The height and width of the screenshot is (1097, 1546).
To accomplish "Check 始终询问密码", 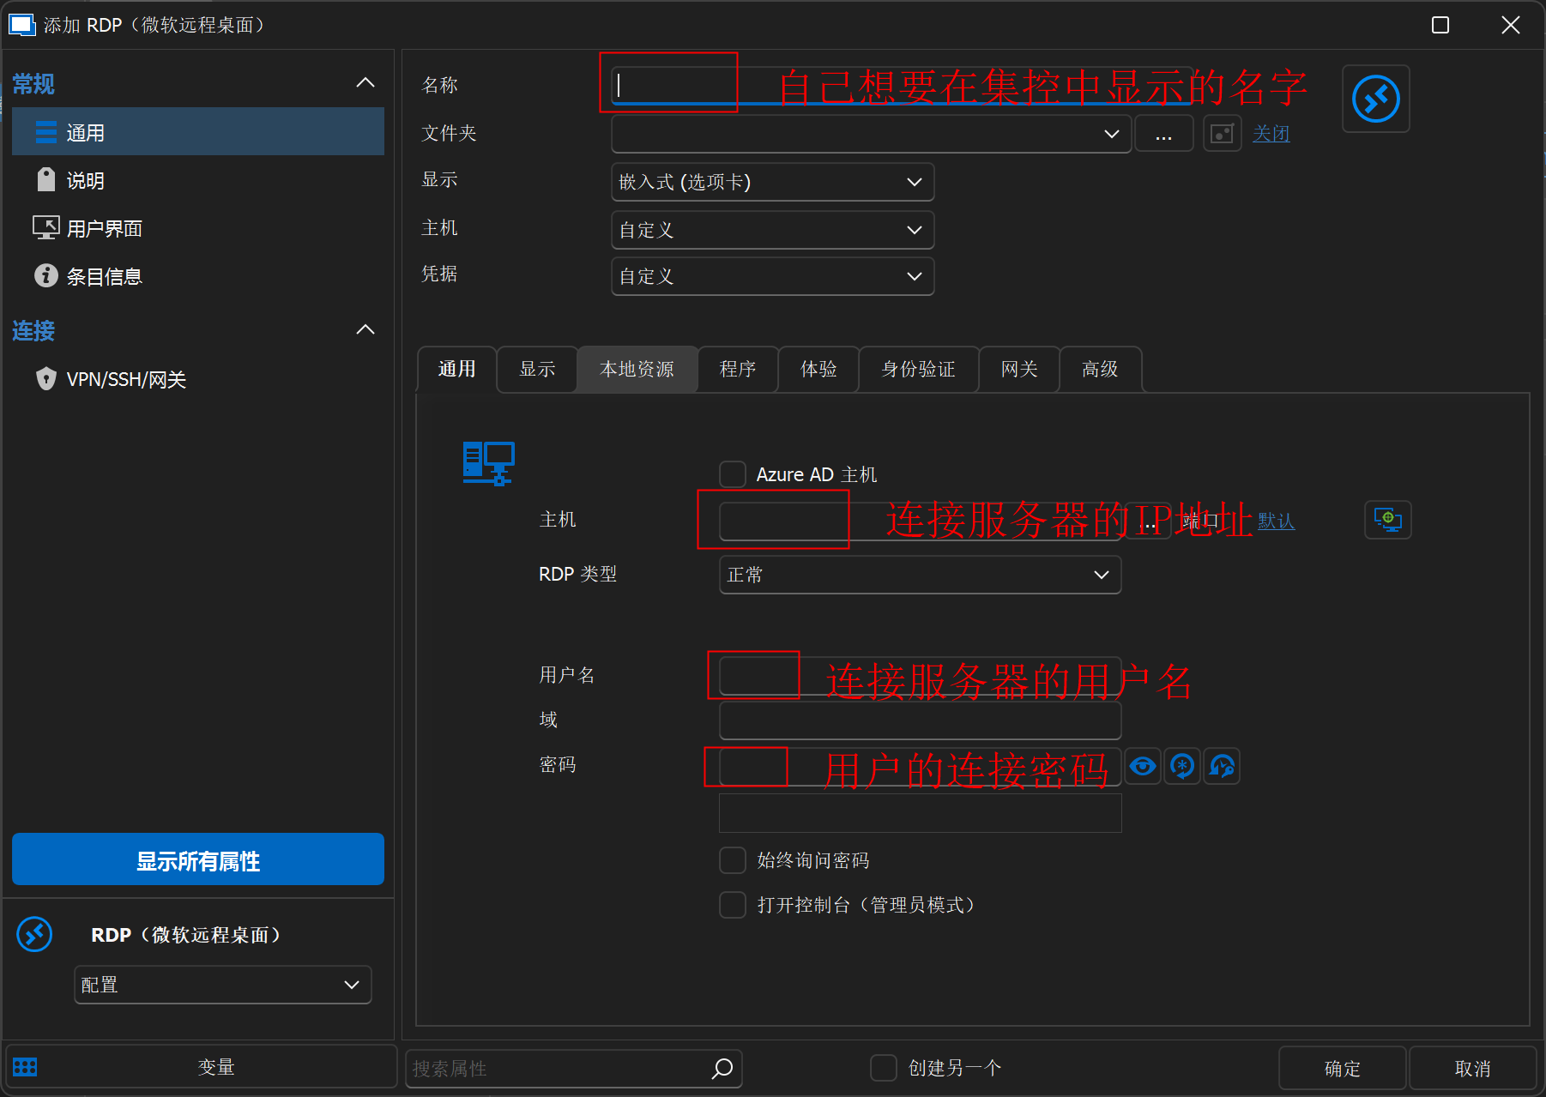I will (732, 860).
